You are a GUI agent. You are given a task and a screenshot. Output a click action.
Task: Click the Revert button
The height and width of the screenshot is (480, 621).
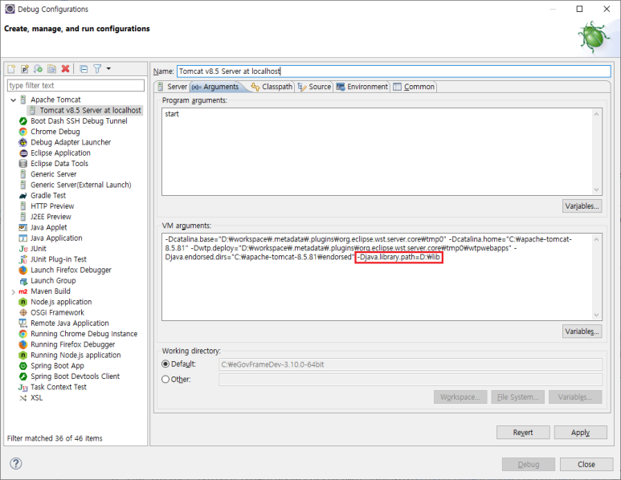tap(523, 433)
